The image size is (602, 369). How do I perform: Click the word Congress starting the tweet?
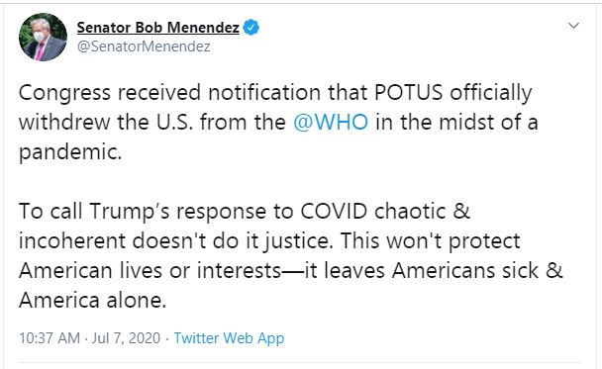point(64,94)
